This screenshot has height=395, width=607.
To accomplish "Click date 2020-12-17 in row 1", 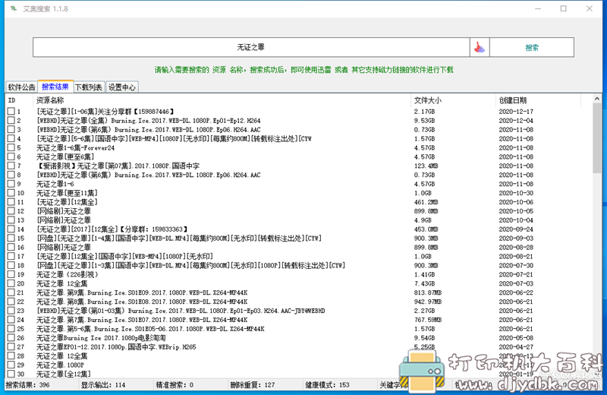I will pyautogui.click(x=516, y=111).
